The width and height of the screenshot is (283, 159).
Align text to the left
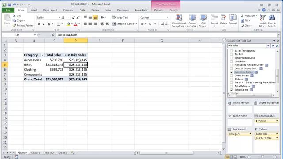[85, 24]
